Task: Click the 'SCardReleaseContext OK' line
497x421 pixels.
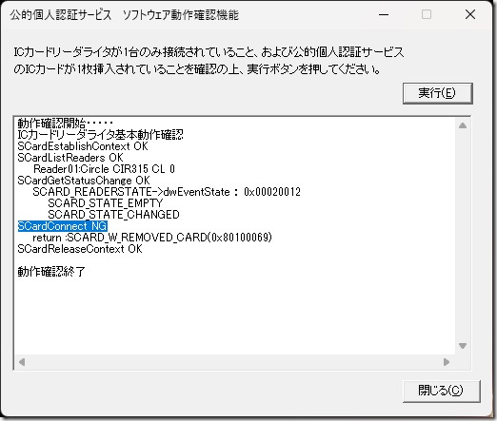Action: [x=80, y=249]
